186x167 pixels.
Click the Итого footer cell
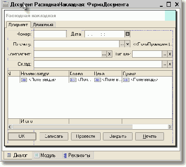44,121
